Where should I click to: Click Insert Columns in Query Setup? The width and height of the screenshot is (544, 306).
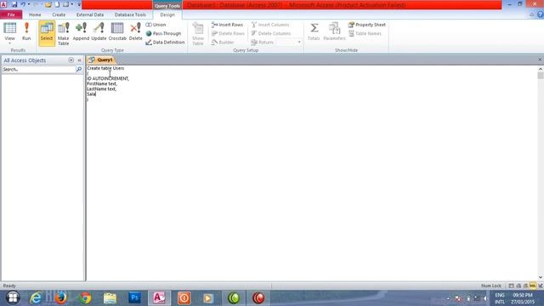[x=270, y=25]
